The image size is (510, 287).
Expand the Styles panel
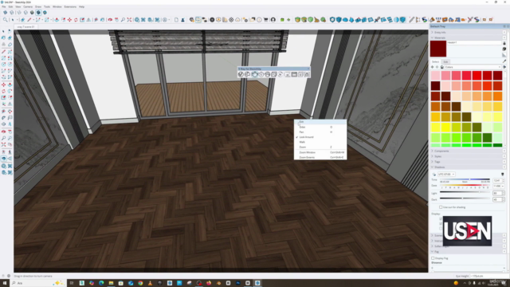(x=467, y=156)
